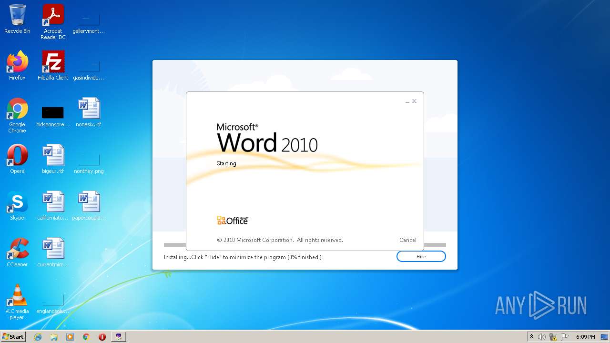This screenshot has width=610, height=343.
Task: Select the installer program taskbar button
Action: (119, 337)
